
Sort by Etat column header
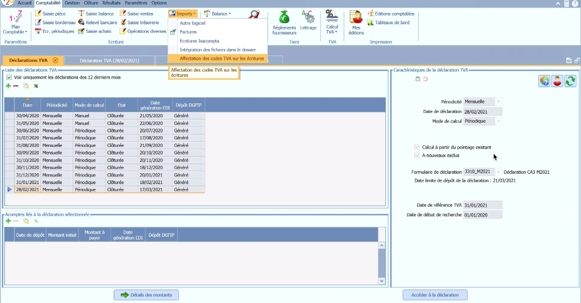[x=122, y=105]
